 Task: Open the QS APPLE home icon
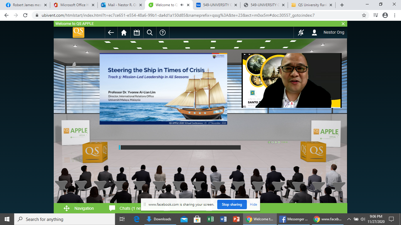(x=124, y=33)
